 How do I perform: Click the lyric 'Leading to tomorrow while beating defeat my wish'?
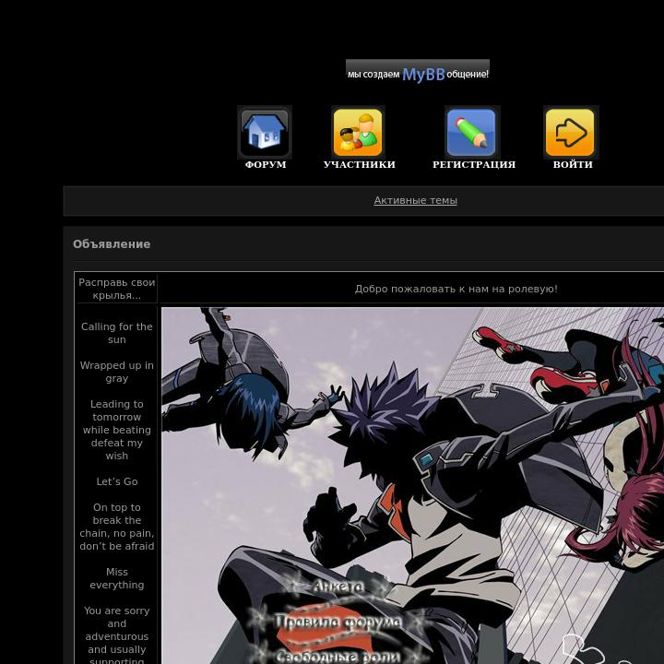tap(117, 430)
